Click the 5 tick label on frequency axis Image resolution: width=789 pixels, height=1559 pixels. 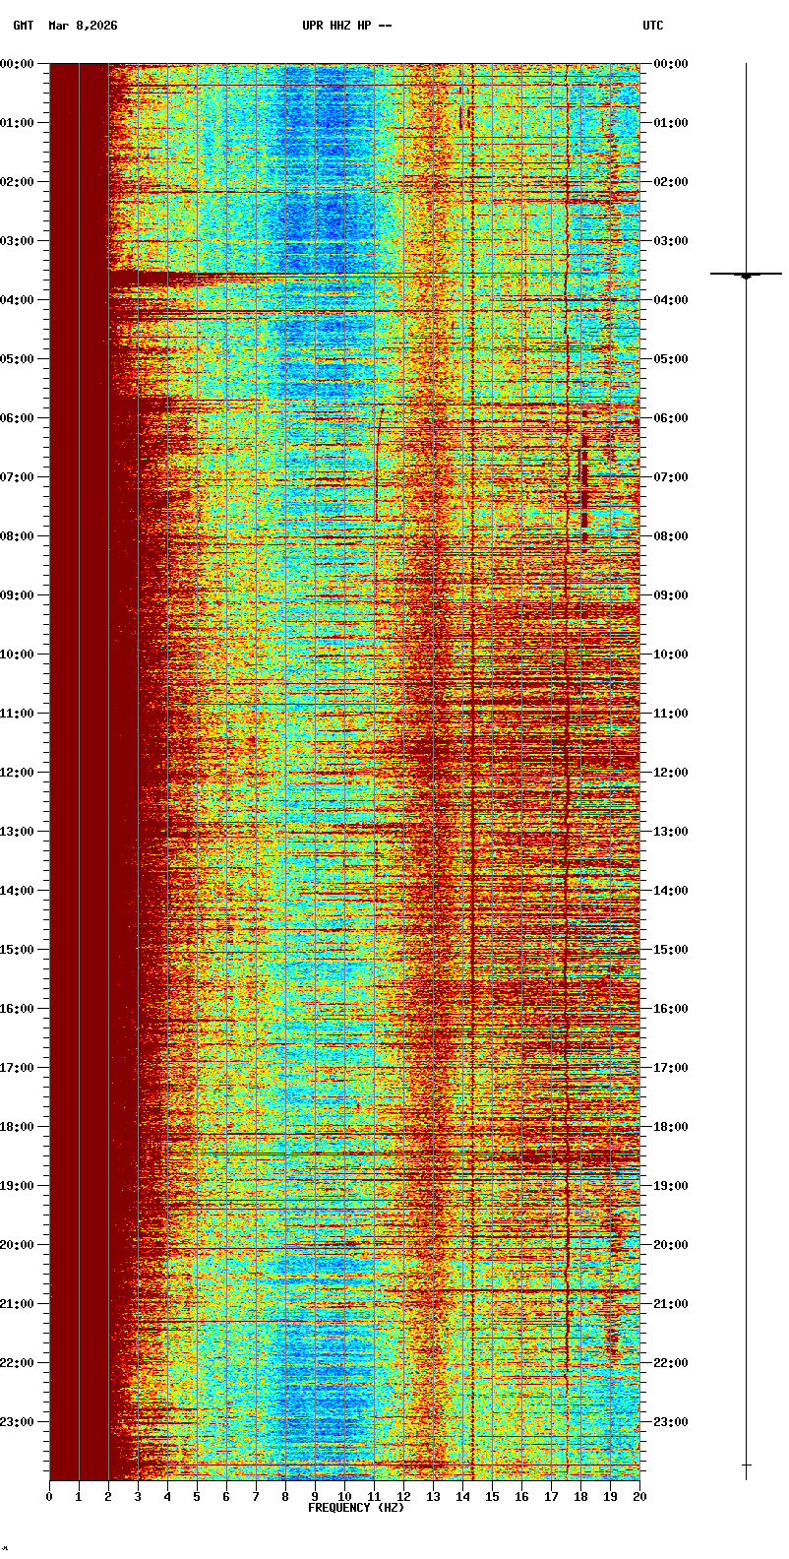[x=197, y=1497]
